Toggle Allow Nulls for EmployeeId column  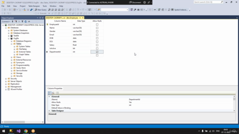coord(97,25)
